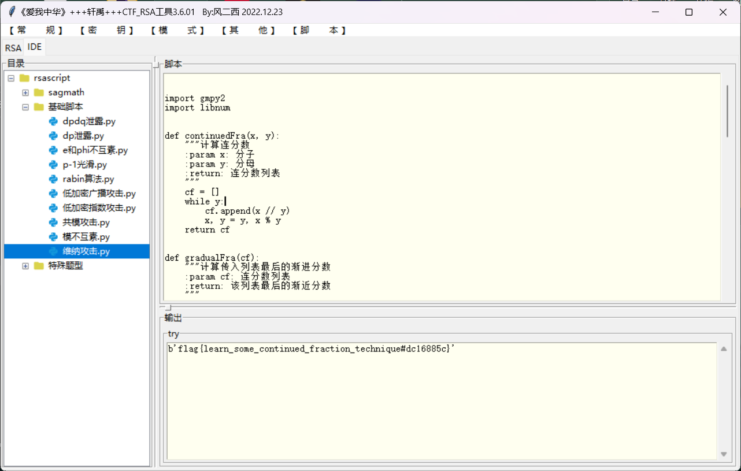Click the script editor vertical scrollbar thumb
The height and width of the screenshot is (471, 741).
[x=728, y=111]
